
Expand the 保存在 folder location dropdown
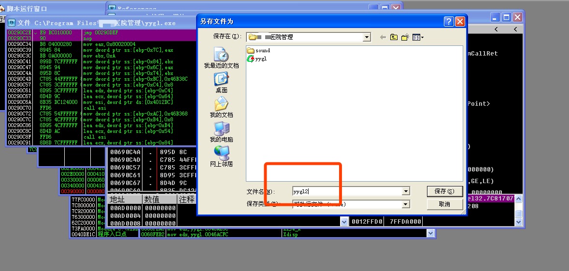click(x=367, y=37)
